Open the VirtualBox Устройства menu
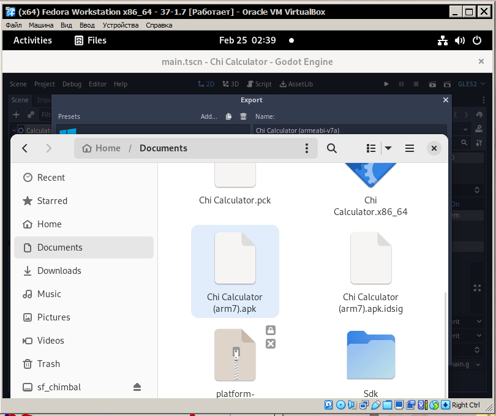 click(121, 25)
